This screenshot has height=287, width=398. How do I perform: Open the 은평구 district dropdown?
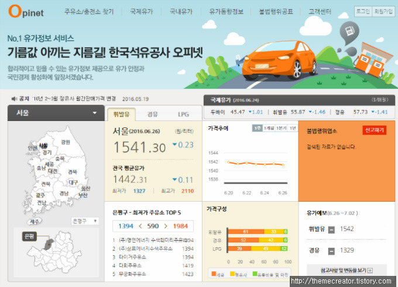pos(85,221)
